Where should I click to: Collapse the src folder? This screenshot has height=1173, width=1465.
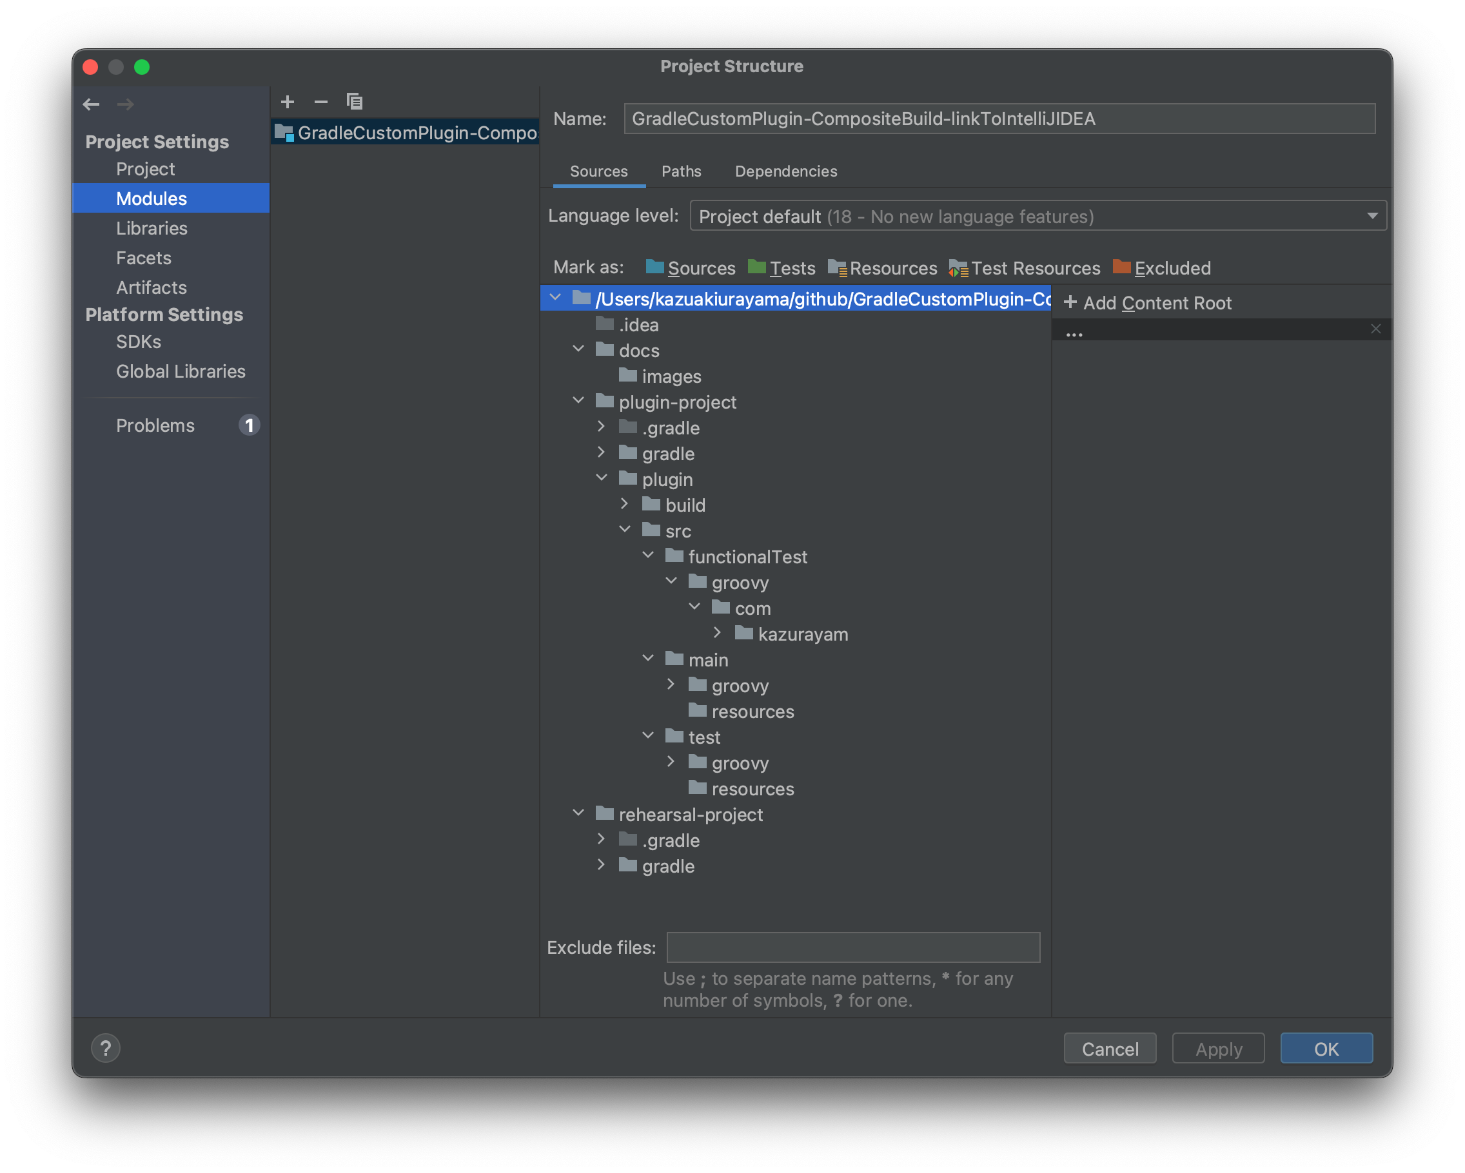click(624, 530)
